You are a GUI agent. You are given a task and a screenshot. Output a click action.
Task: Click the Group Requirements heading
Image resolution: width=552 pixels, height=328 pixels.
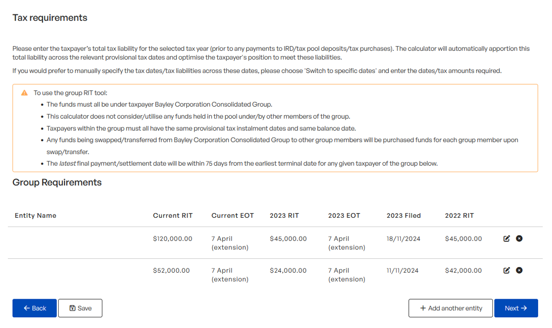point(57,182)
